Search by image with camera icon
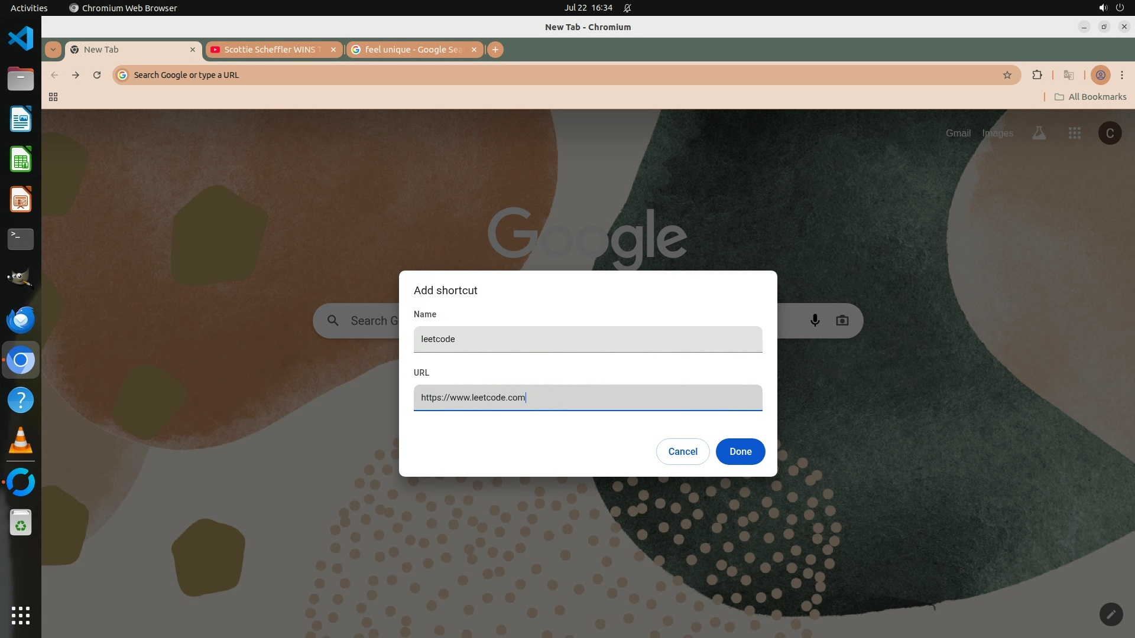The height and width of the screenshot is (638, 1135). (842, 320)
